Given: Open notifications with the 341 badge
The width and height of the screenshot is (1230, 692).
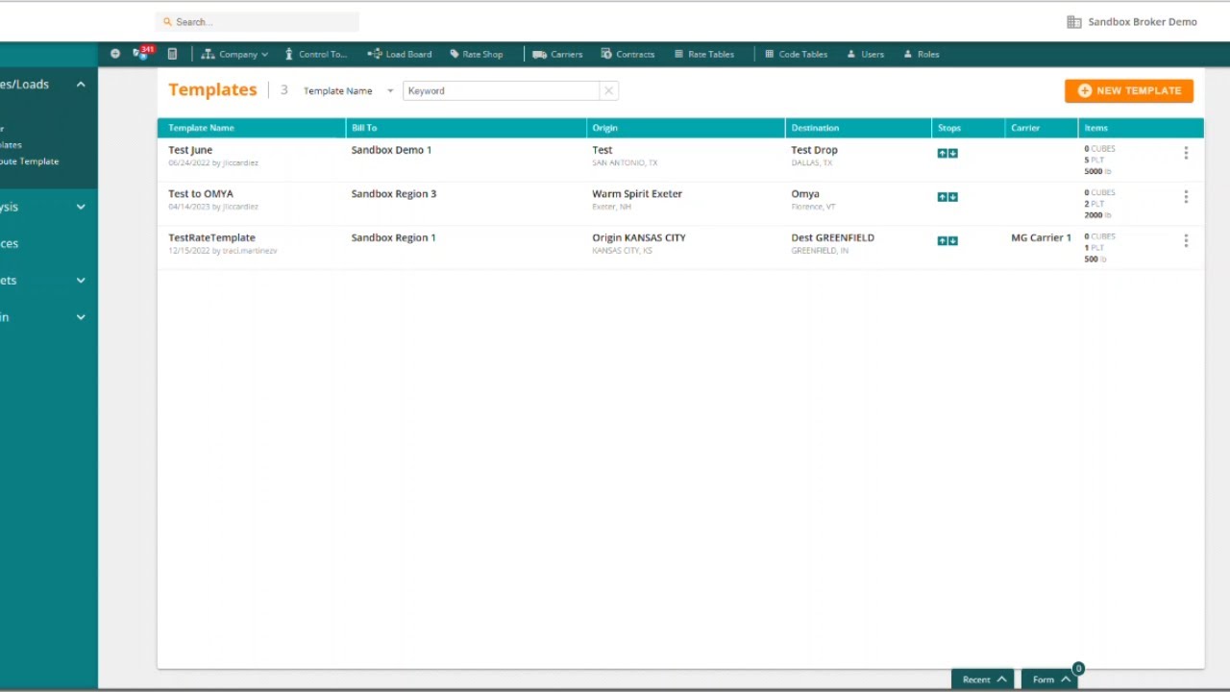Looking at the screenshot, I should coord(142,53).
